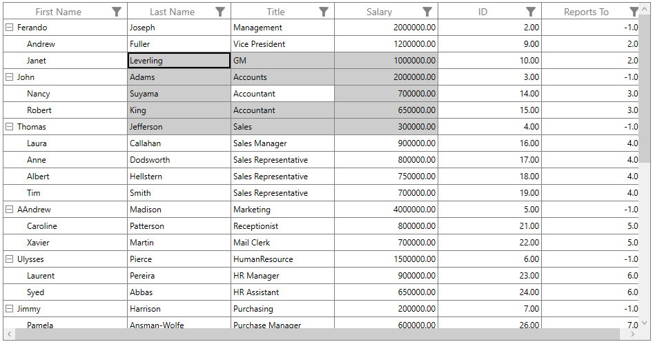Collapse the Ferando tree node
Viewport: 653px width, 342px height.
9,28
